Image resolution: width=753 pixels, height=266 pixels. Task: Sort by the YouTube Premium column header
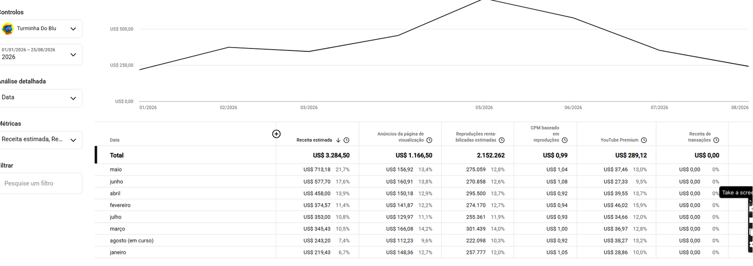tap(619, 140)
